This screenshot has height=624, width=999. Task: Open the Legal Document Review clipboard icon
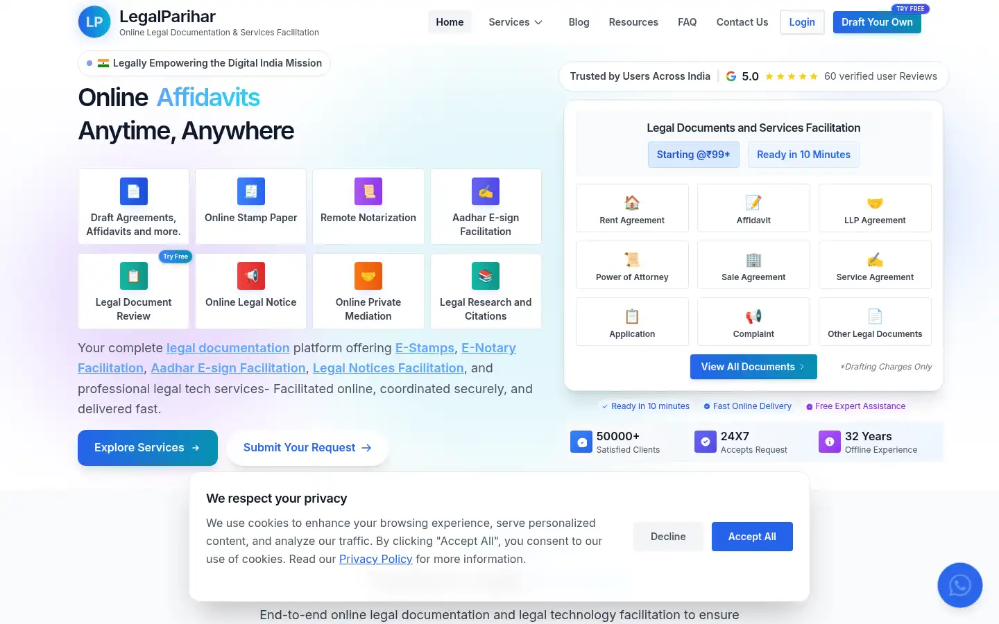click(x=134, y=276)
